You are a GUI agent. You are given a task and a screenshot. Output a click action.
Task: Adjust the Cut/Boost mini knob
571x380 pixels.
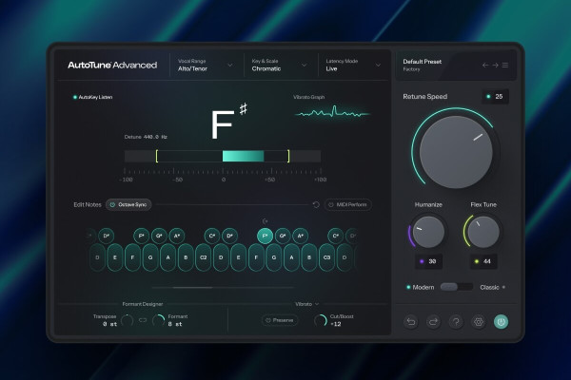click(x=321, y=320)
